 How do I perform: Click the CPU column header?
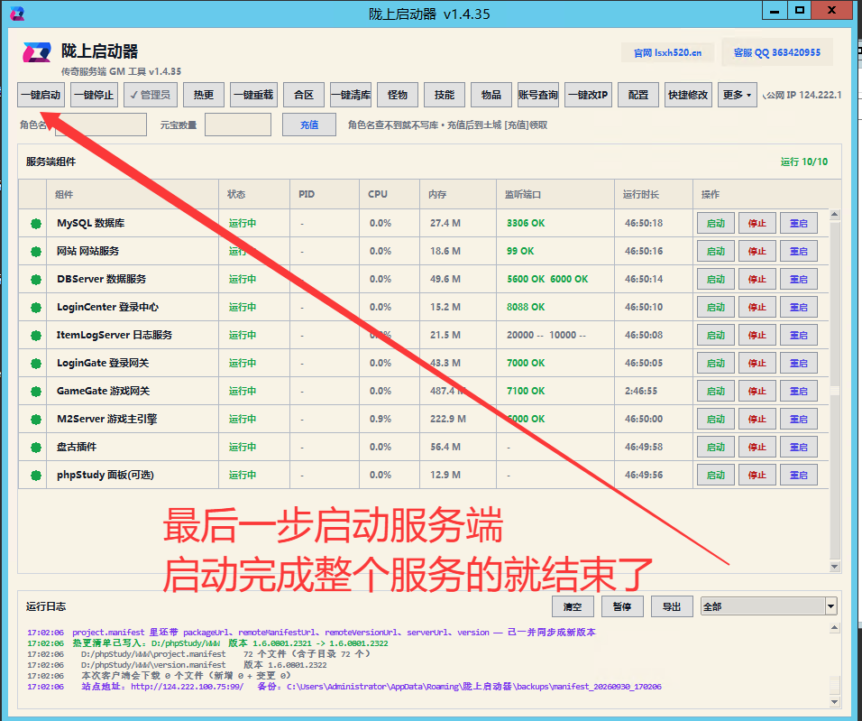390,194
